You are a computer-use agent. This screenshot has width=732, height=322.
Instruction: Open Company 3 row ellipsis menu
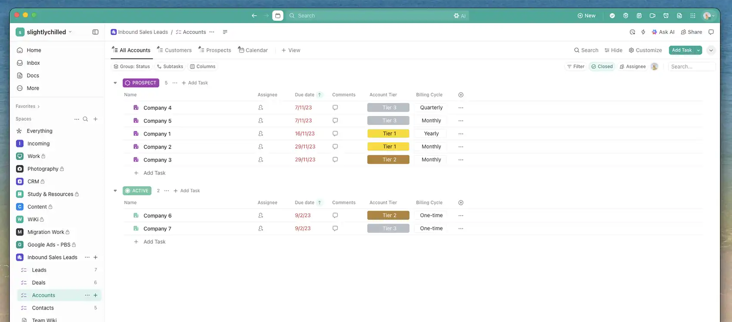click(461, 160)
